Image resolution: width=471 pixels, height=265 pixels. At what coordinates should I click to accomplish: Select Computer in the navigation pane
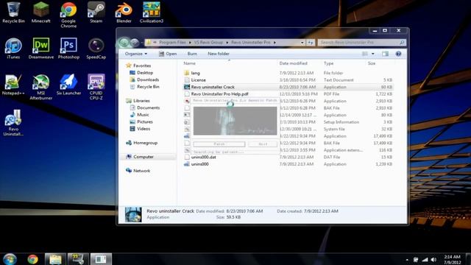pyautogui.click(x=144, y=157)
